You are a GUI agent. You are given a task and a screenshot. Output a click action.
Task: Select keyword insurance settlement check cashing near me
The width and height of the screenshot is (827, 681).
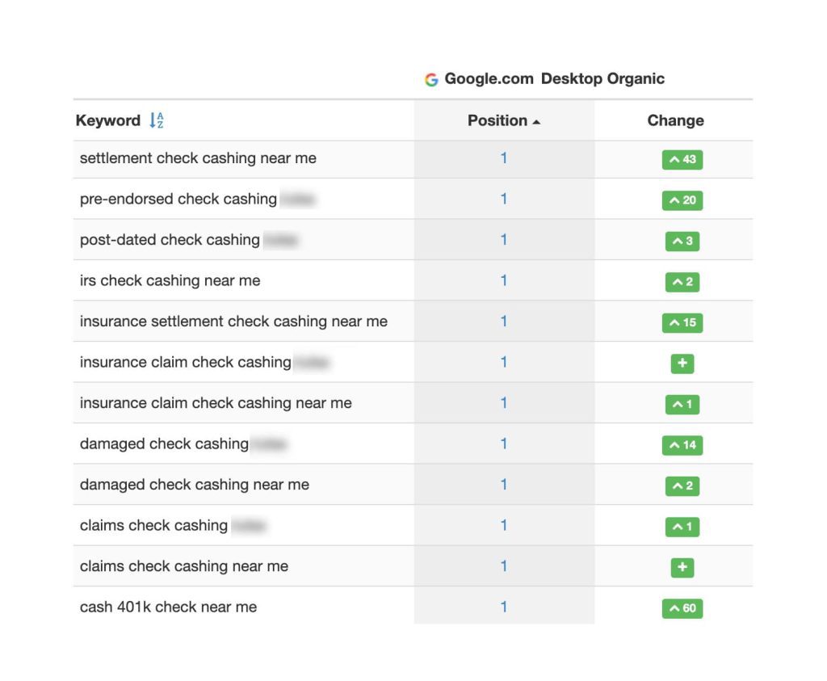(233, 322)
